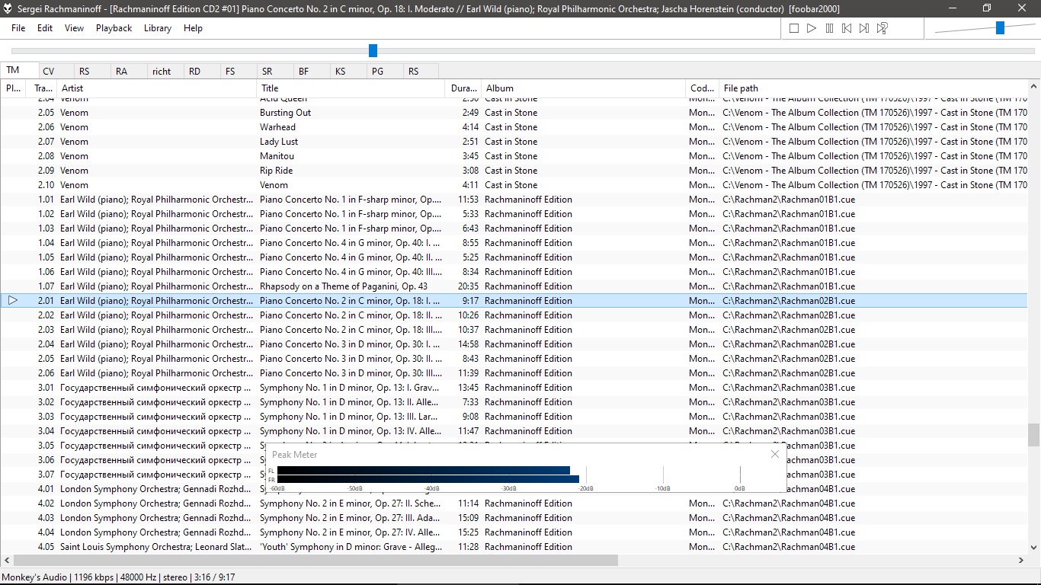
Task: Click the Play button in the toolbar
Action: (812, 28)
